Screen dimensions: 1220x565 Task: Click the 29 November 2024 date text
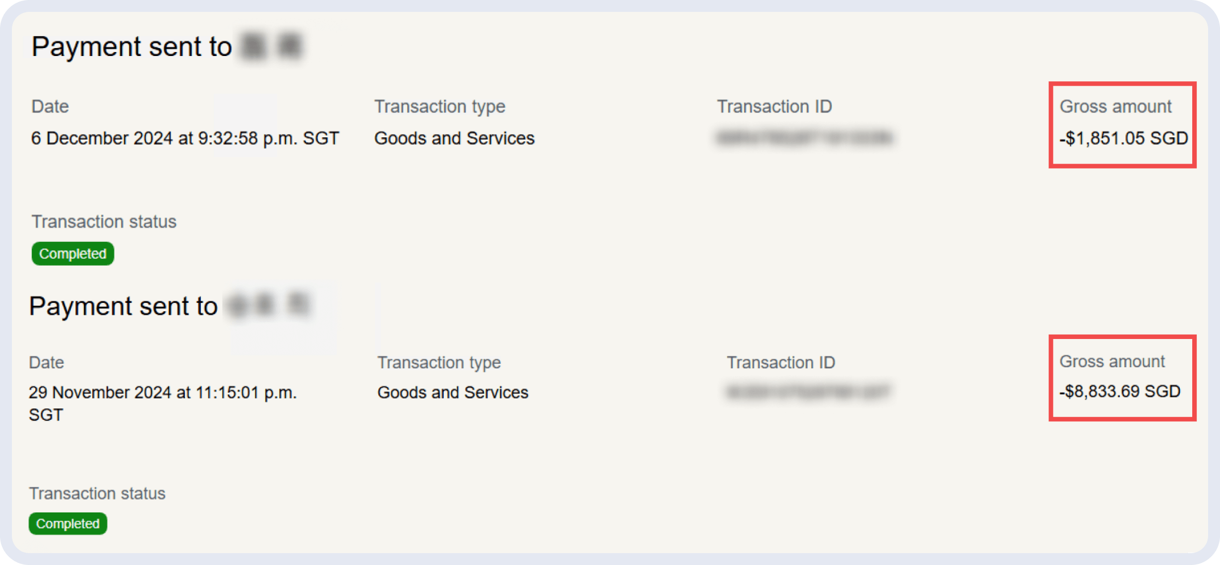point(162,393)
